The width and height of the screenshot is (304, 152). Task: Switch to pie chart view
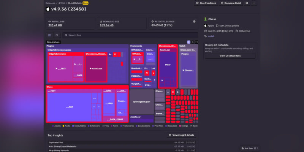tap(57, 35)
